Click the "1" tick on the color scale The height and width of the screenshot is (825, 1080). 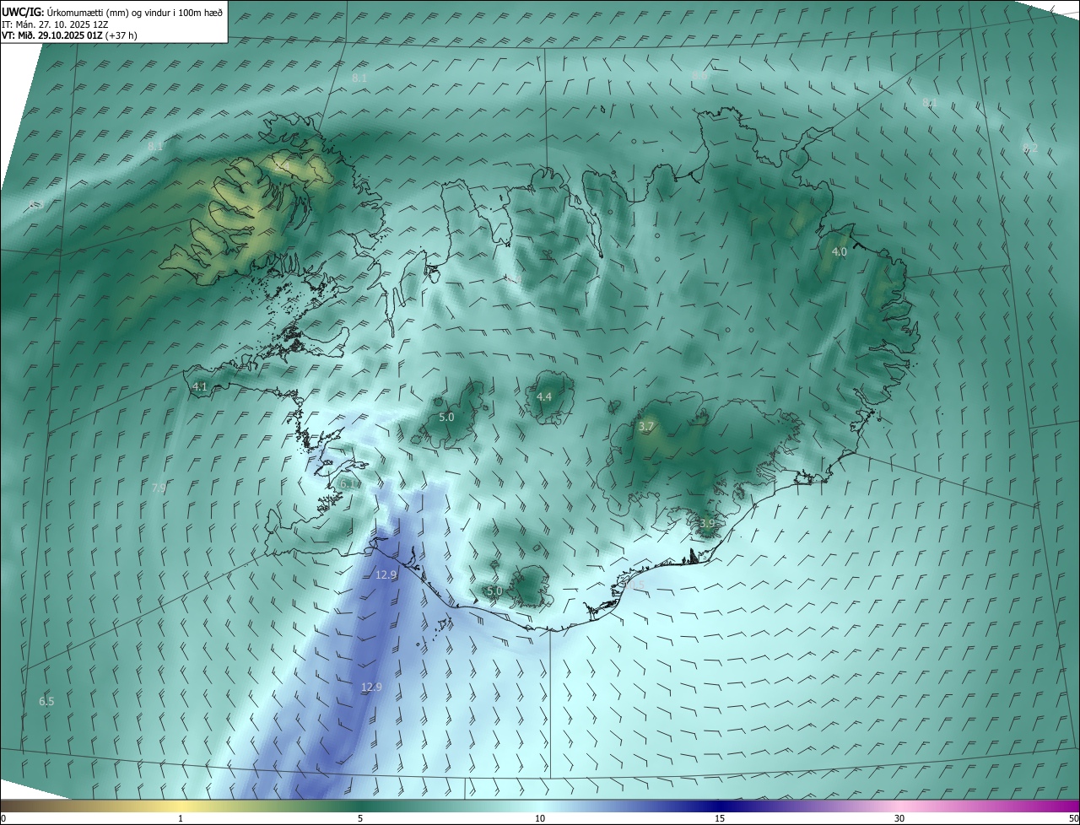181,819
